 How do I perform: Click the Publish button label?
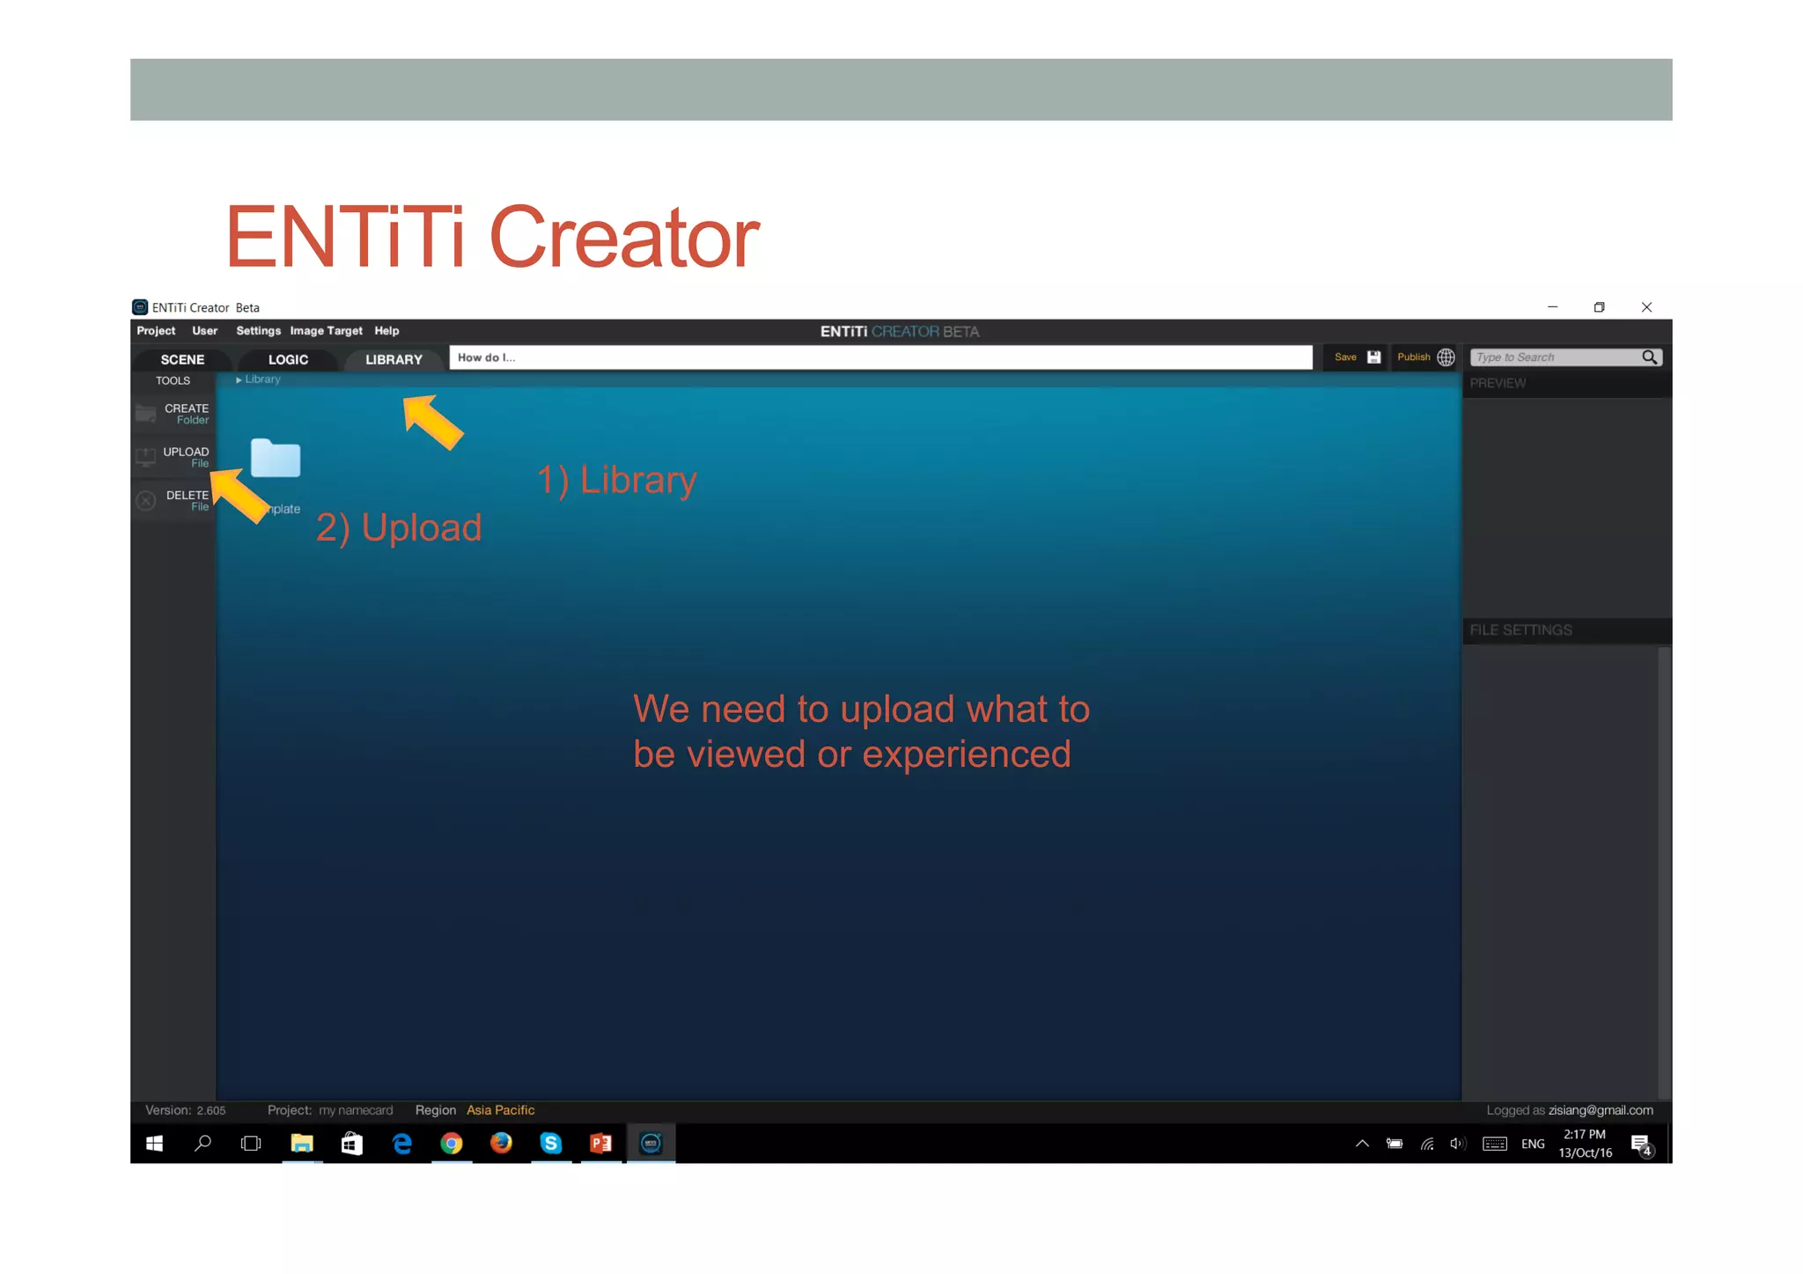pos(1413,357)
